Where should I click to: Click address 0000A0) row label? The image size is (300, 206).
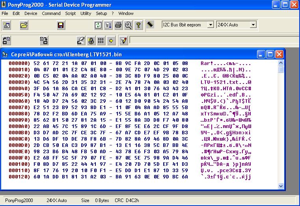(19, 126)
